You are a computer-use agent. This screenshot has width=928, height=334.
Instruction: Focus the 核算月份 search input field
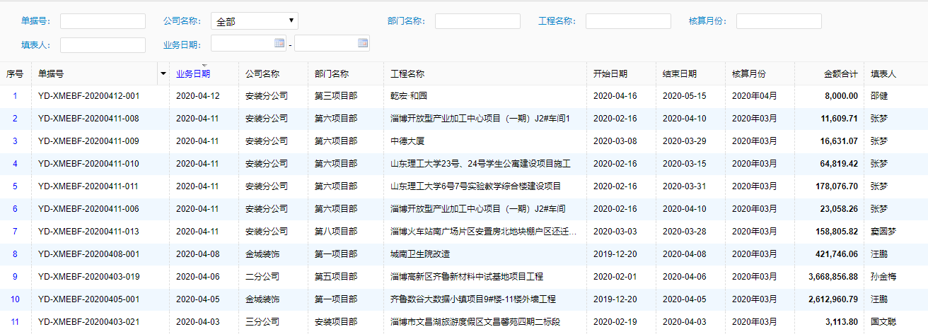(x=779, y=21)
